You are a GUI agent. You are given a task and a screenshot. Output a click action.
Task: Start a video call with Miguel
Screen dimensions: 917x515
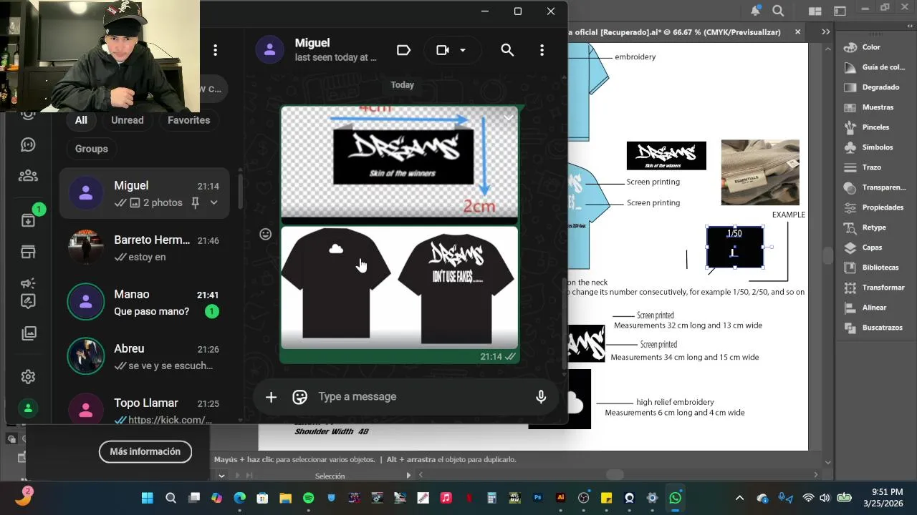[443, 50]
